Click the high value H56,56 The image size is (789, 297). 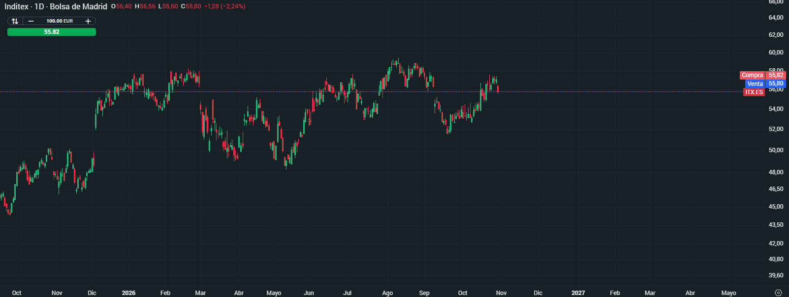tap(145, 6)
